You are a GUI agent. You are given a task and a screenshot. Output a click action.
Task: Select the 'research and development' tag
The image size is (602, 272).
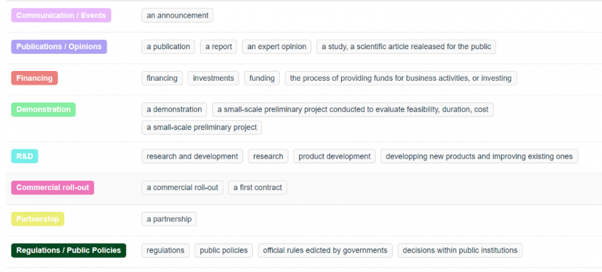(192, 156)
